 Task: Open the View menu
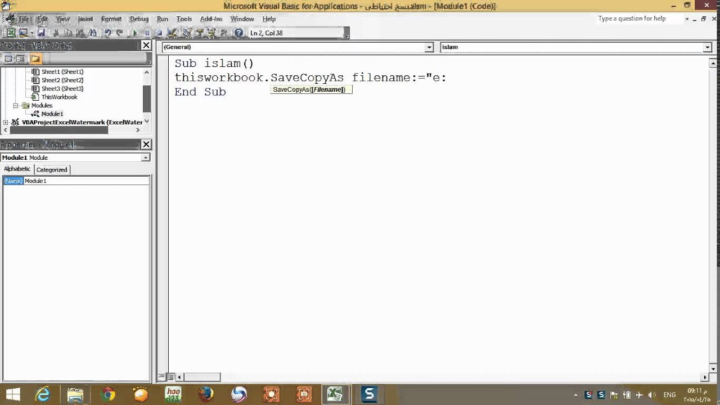62,19
